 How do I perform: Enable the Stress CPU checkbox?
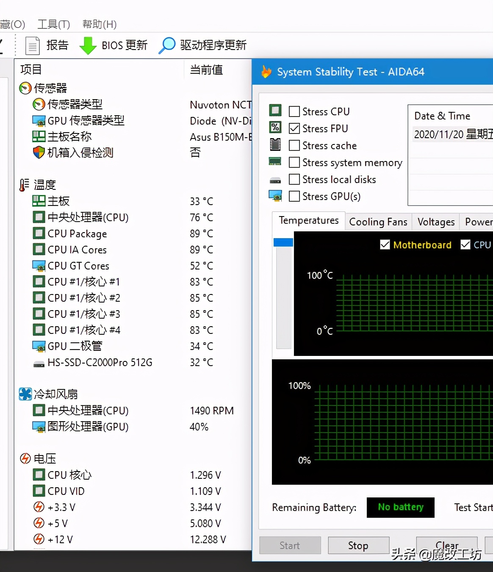294,111
